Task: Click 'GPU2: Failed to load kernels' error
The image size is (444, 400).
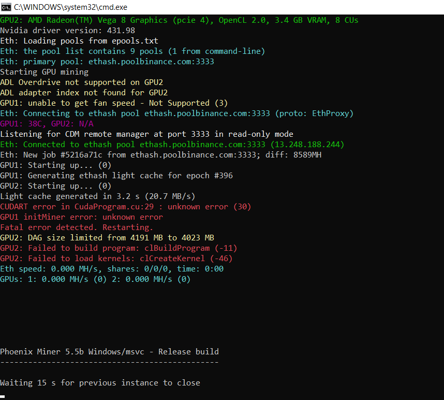Action: pos(116,259)
